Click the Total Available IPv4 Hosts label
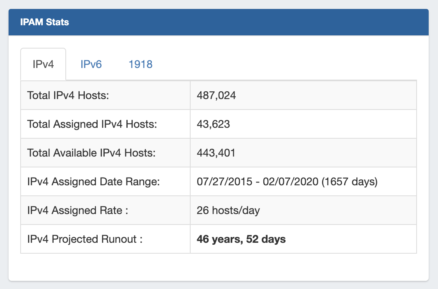Image resolution: width=438 pixels, height=289 pixels. tap(91, 153)
